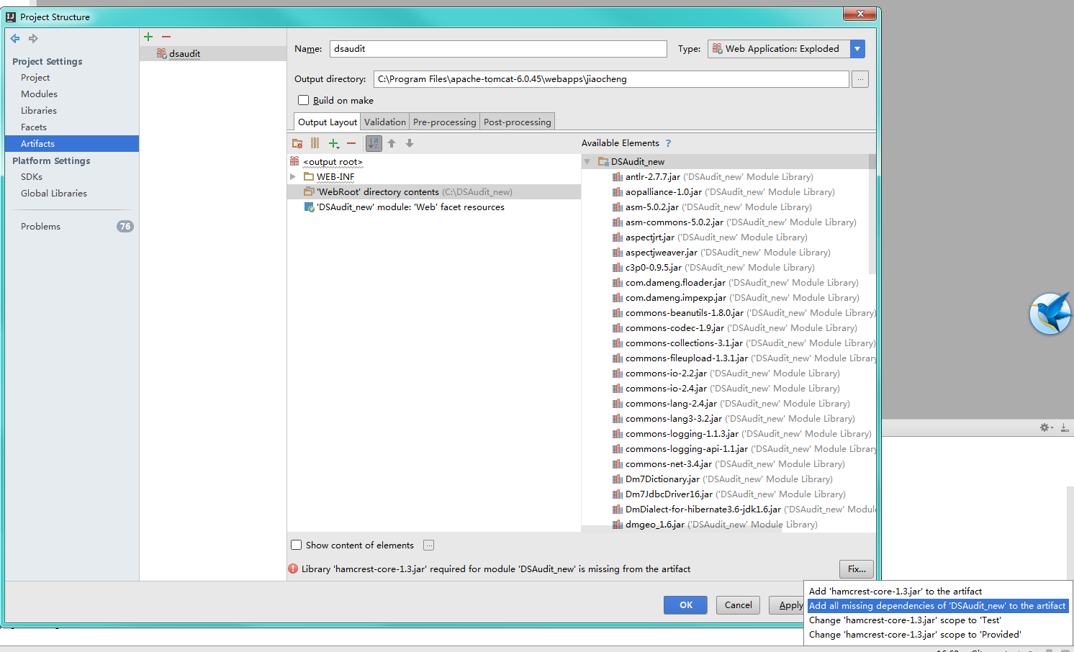The width and height of the screenshot is (1074, 652).
Task: Click the blue bird floating desktop icon
Action: click(1050, 314)
